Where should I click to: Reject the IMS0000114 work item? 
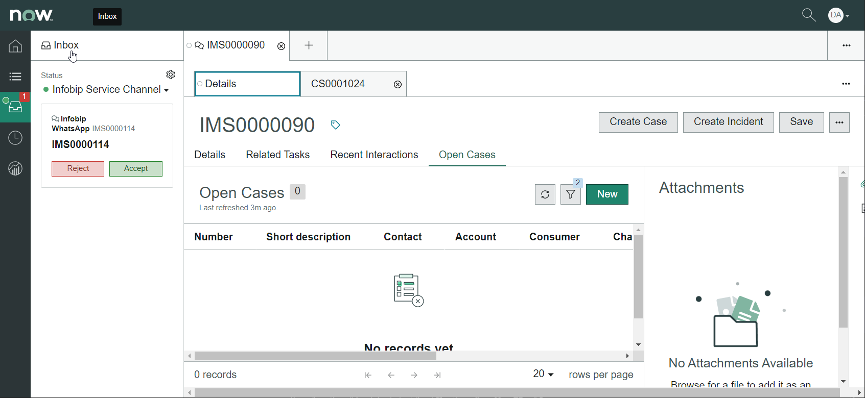click(x=78, y=168)
